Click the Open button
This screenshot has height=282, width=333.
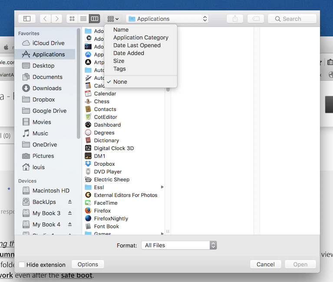click(x=300, y=264)
